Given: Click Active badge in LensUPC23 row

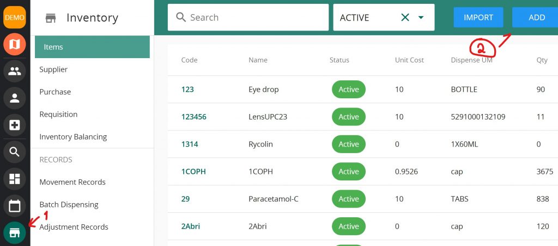Looking at the screenshot, I should point(349,117).
